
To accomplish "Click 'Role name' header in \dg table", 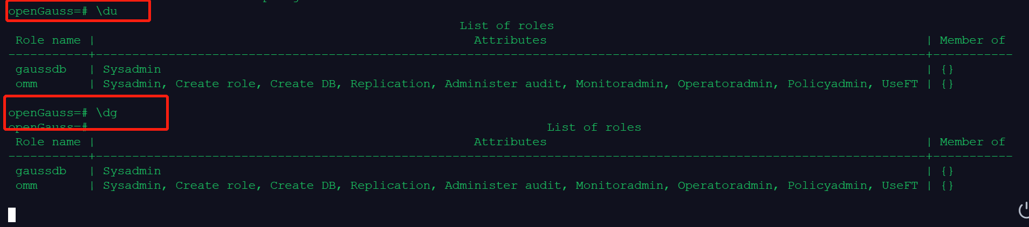I will [48, 142].
